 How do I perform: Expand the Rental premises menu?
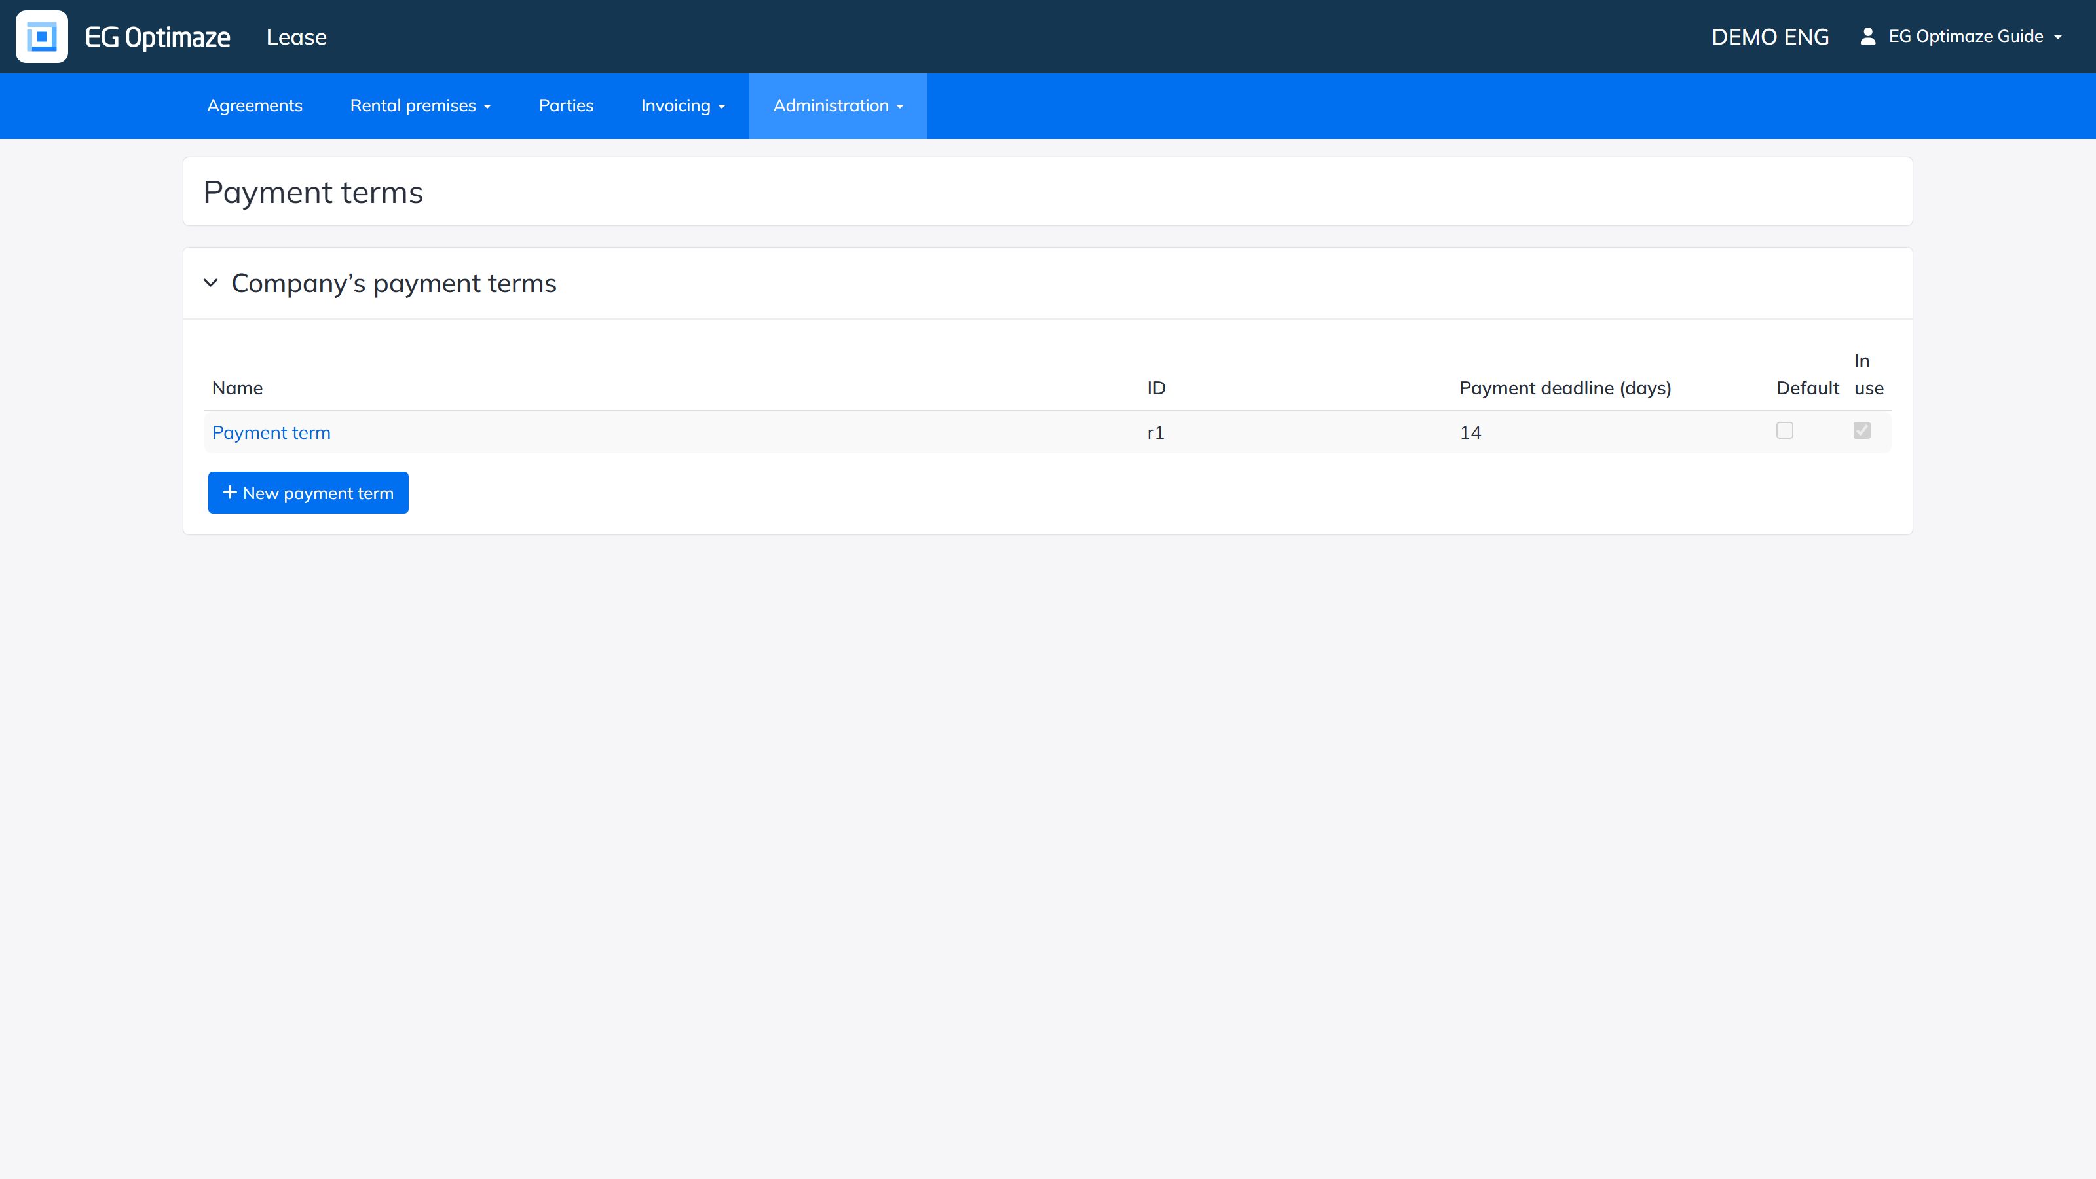420,105
